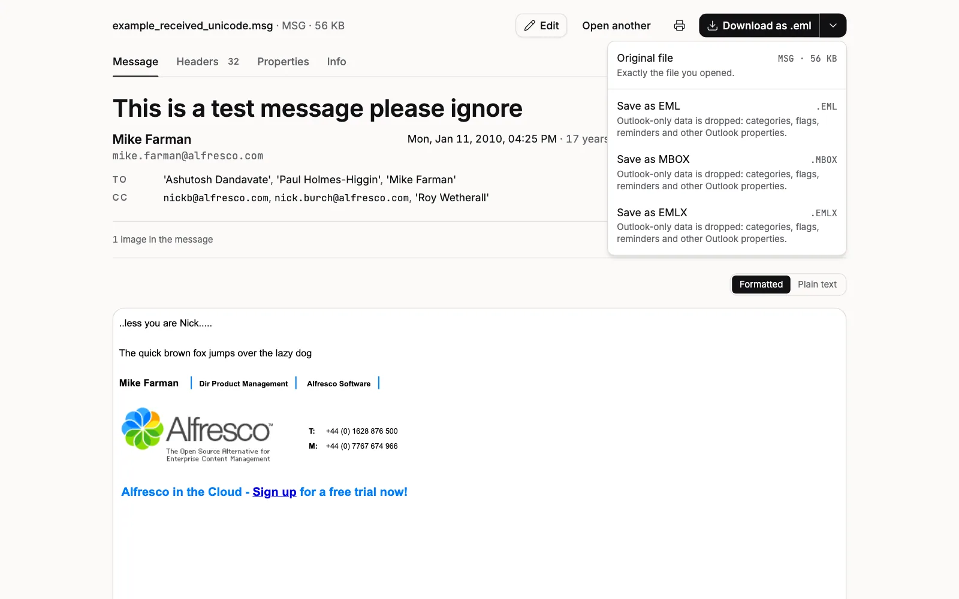
Task: Click the file name example_received_unicode.msg
Action: click(x=192, y=26)
